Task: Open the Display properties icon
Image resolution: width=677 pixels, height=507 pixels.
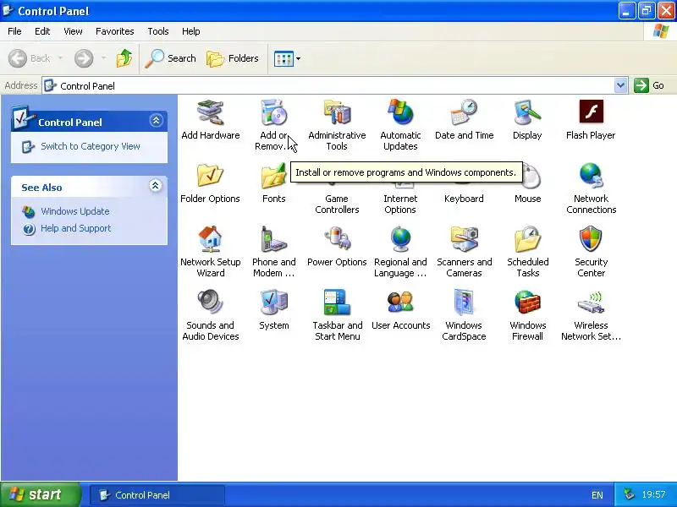Action: (x=527, y=120)
